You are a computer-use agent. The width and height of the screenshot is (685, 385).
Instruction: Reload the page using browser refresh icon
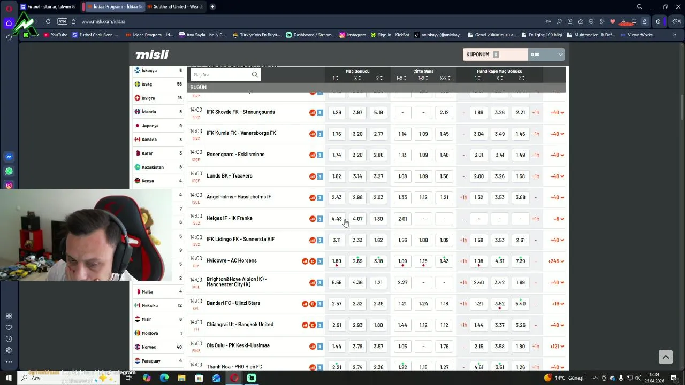tap(48, 21)
